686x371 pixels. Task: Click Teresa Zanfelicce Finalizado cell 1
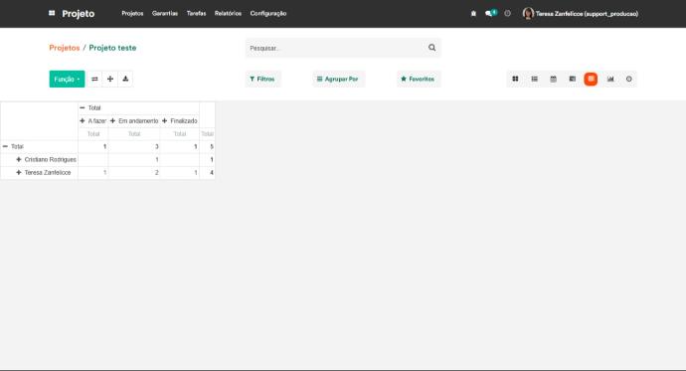click(x=180, y=173)
